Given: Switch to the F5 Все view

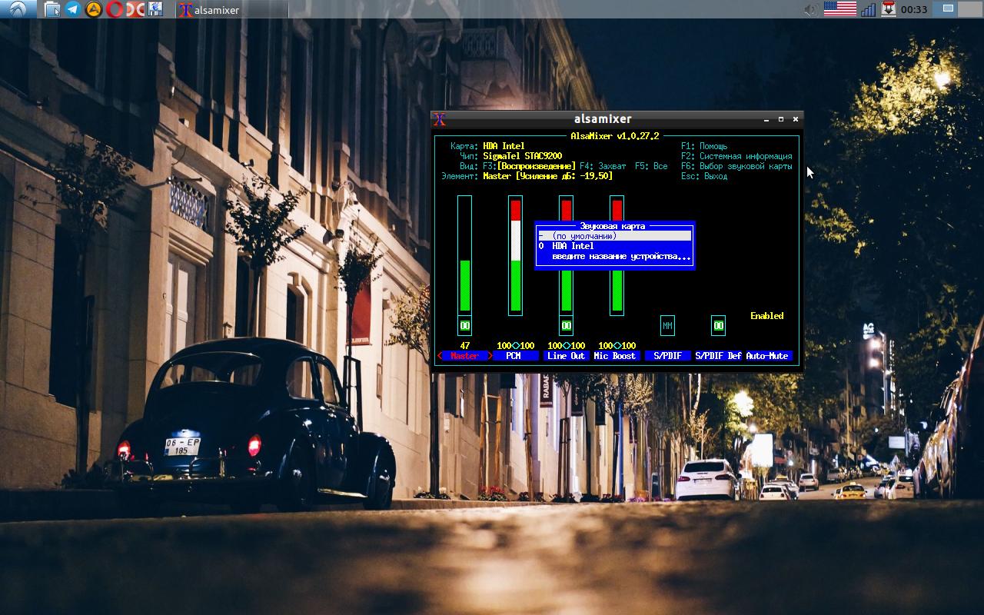Looking at the screenshot, I should [650, 166].
